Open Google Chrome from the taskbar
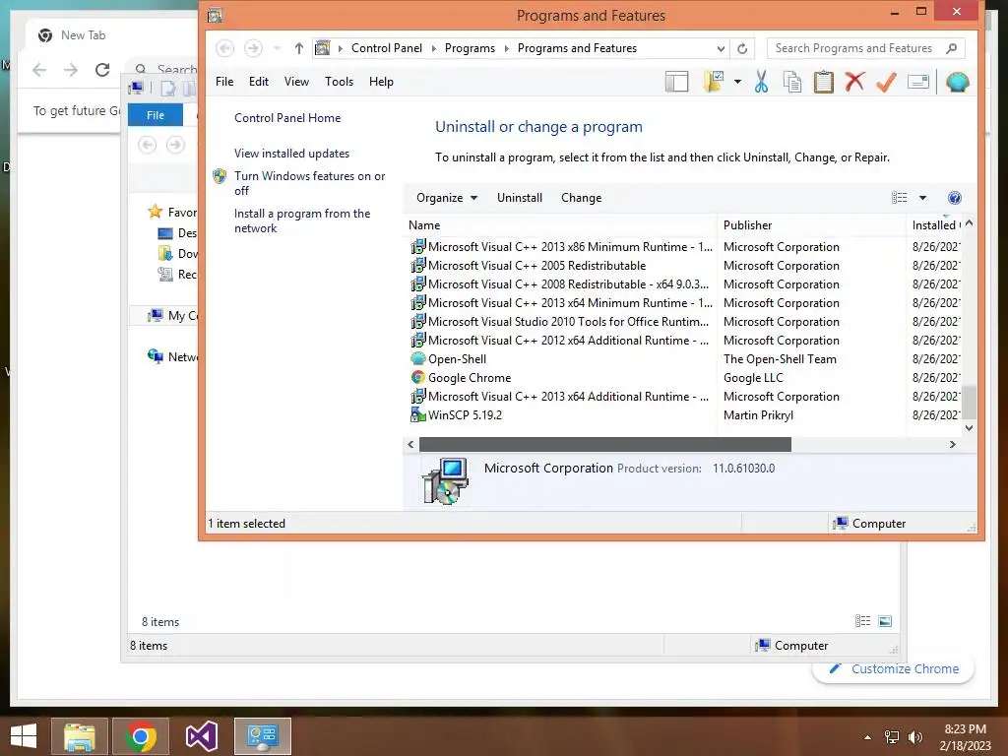1008x756 pixels. pos(141,736)
